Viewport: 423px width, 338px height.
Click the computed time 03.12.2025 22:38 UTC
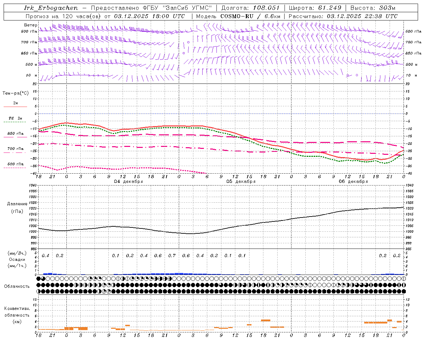(362, 16)
